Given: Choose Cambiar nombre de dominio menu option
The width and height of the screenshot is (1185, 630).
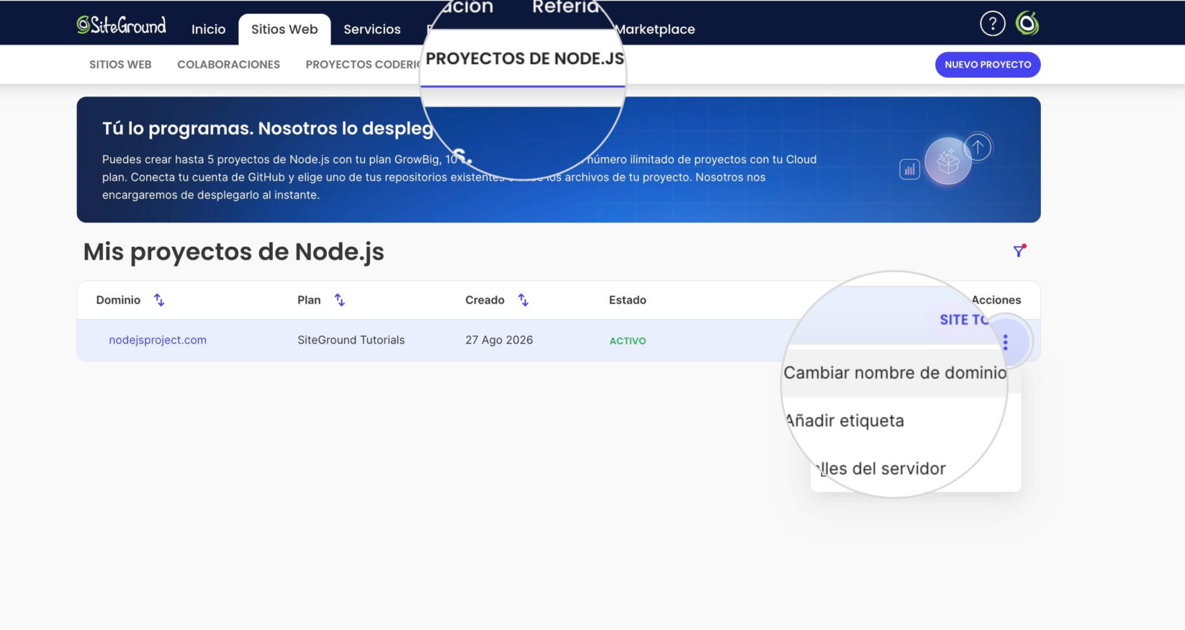Looking at the screenshot, I should pyautogui.click(x=895, y=373).
